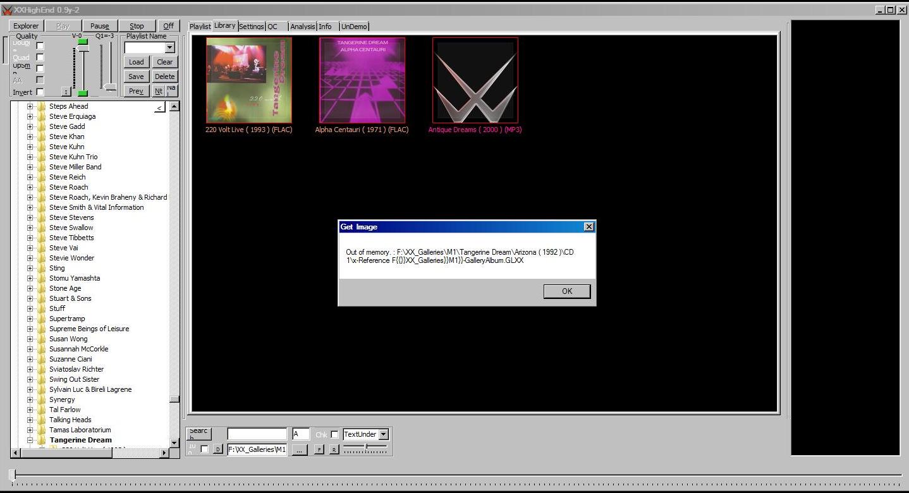Click the folder icon next to Sting
This screenshot has width=909, height=493.
tap(42, 268)
